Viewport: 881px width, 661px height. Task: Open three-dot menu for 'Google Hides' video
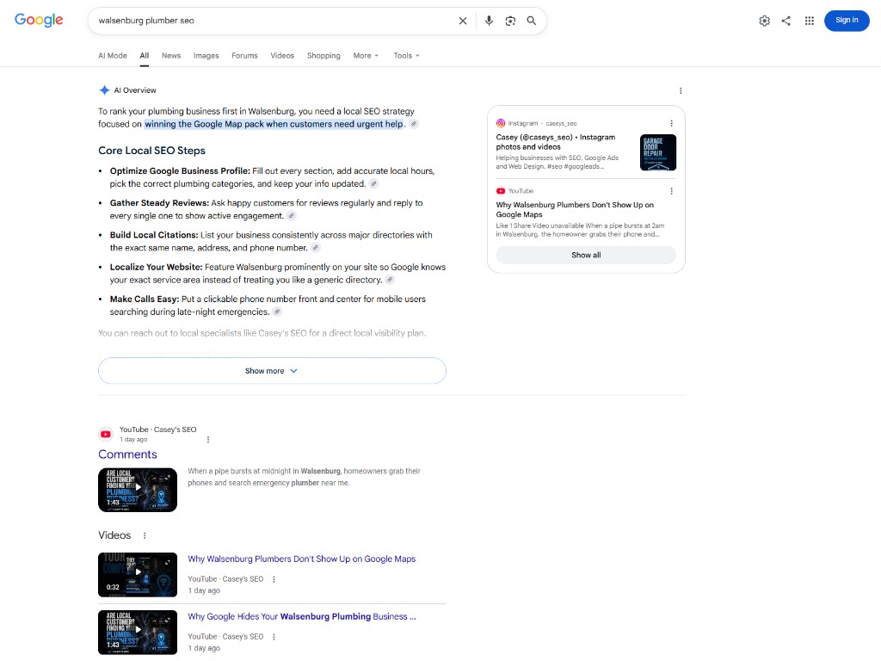click(274, 637)
